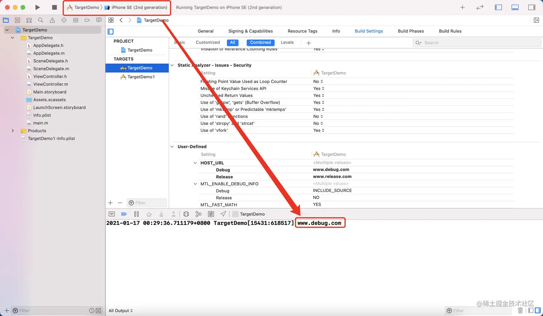
Task: Select the Combined view mode
Action: 260,42
